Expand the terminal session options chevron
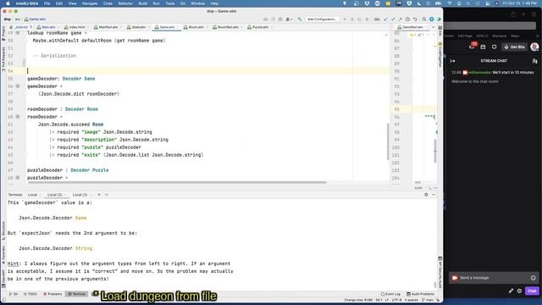 [x=107, y=195]
